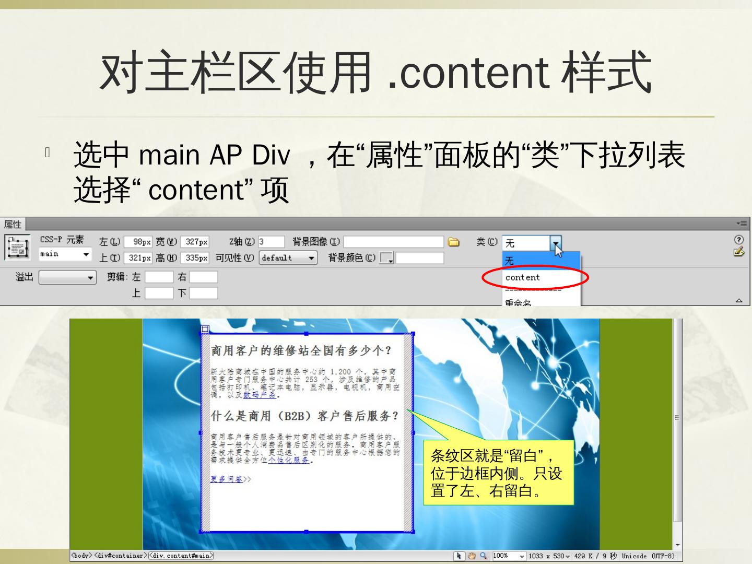Collapse the property inspector expander arrow
The height and width of the screenshot is (564, 752).
739,300
